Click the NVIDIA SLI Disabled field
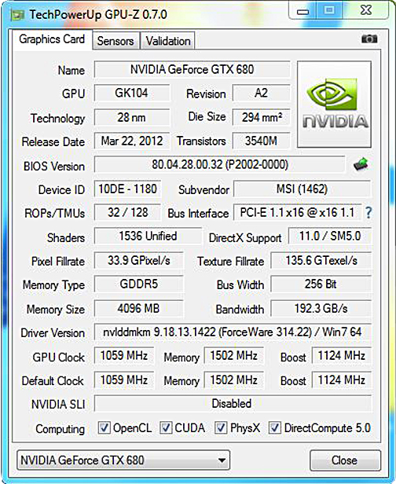This screenshot has height=484, width=396. tap(233, 403)
